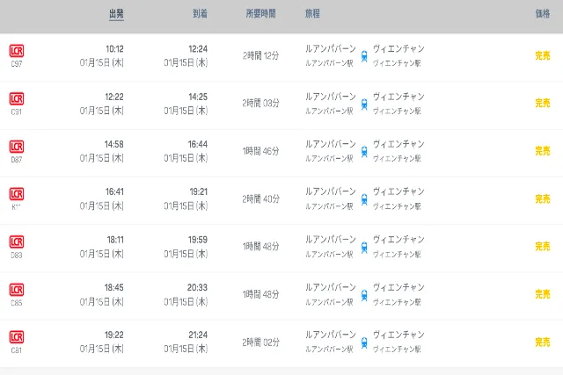Click 完売 on the 18:45 departure row

(543, 294)
